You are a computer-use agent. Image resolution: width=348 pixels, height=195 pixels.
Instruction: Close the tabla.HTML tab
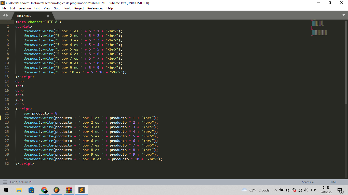[x=48, y=16]
